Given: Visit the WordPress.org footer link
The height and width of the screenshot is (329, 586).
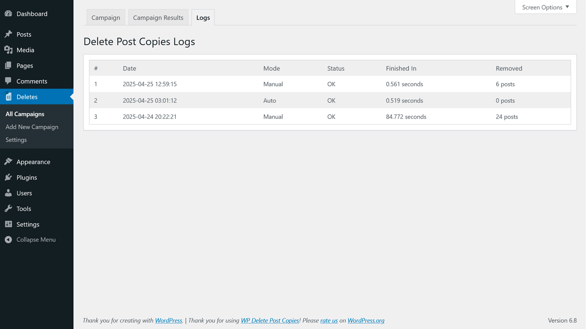Looking at the screenshot, I should coord(366,321).
